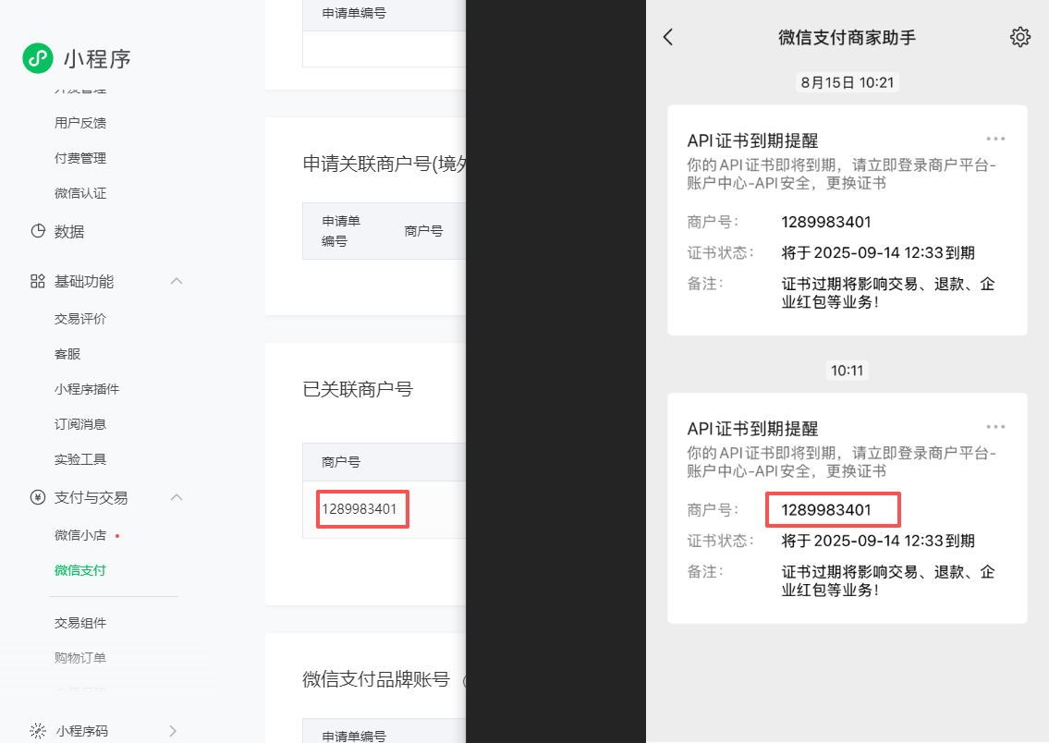Click the 已关联商户号 heading
The width and height of the screenshot is (1049, 743).
tap(358, 388)
